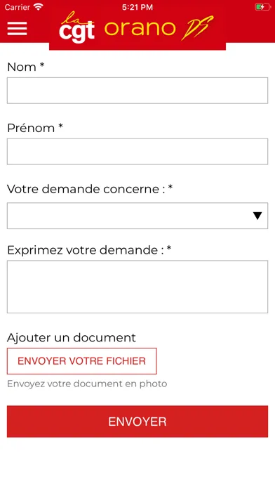Click the ENVOYER VOTRE FICHIER button

(82, 361)
